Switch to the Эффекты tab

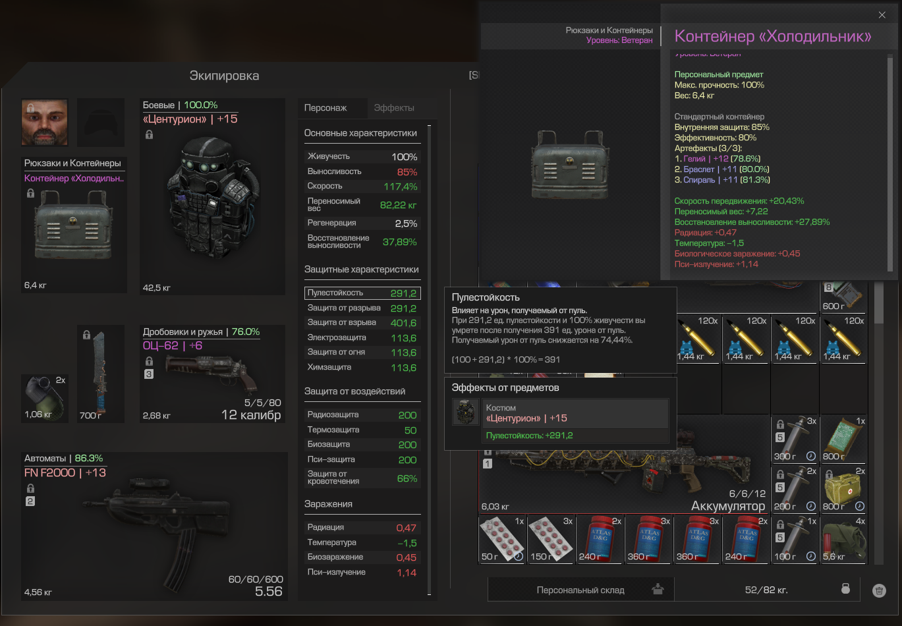pos(394,107)
